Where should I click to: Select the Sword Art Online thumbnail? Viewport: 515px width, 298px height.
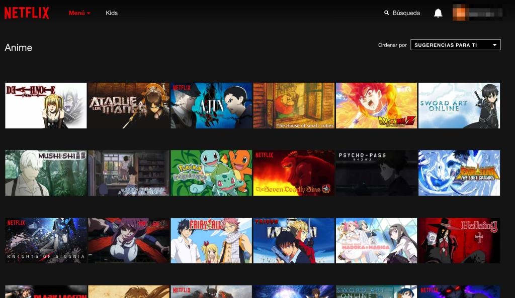tap(459, 106)
